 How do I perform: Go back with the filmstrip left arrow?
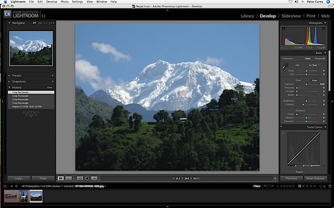click(12, 186)
